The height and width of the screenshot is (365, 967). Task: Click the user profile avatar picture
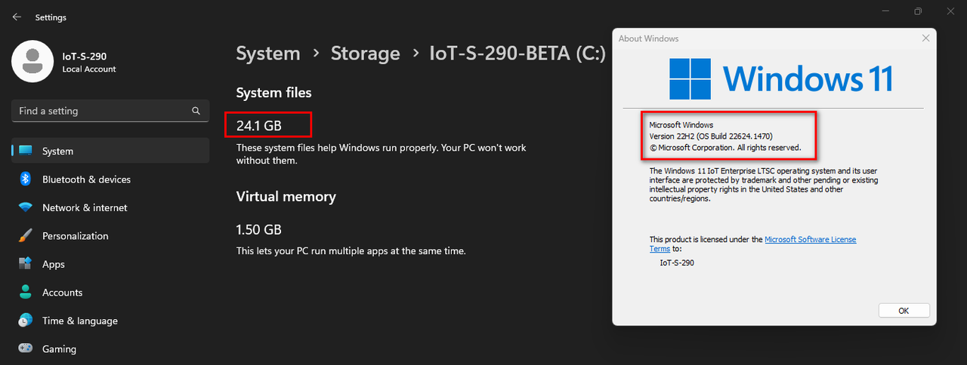32,62
